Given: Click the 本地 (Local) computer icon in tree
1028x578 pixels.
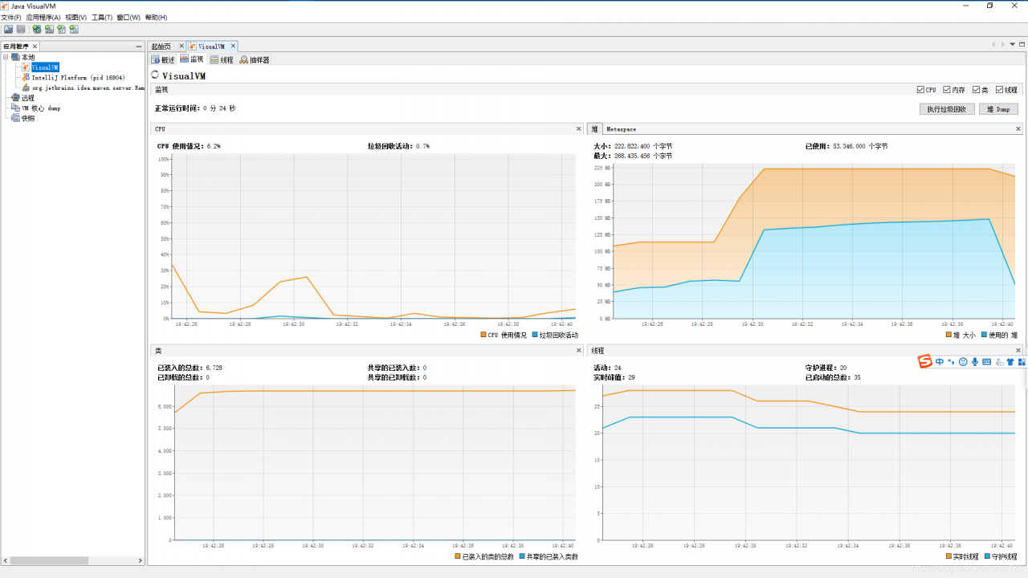Looking at the screenshot, I should [x=15, y=58].
